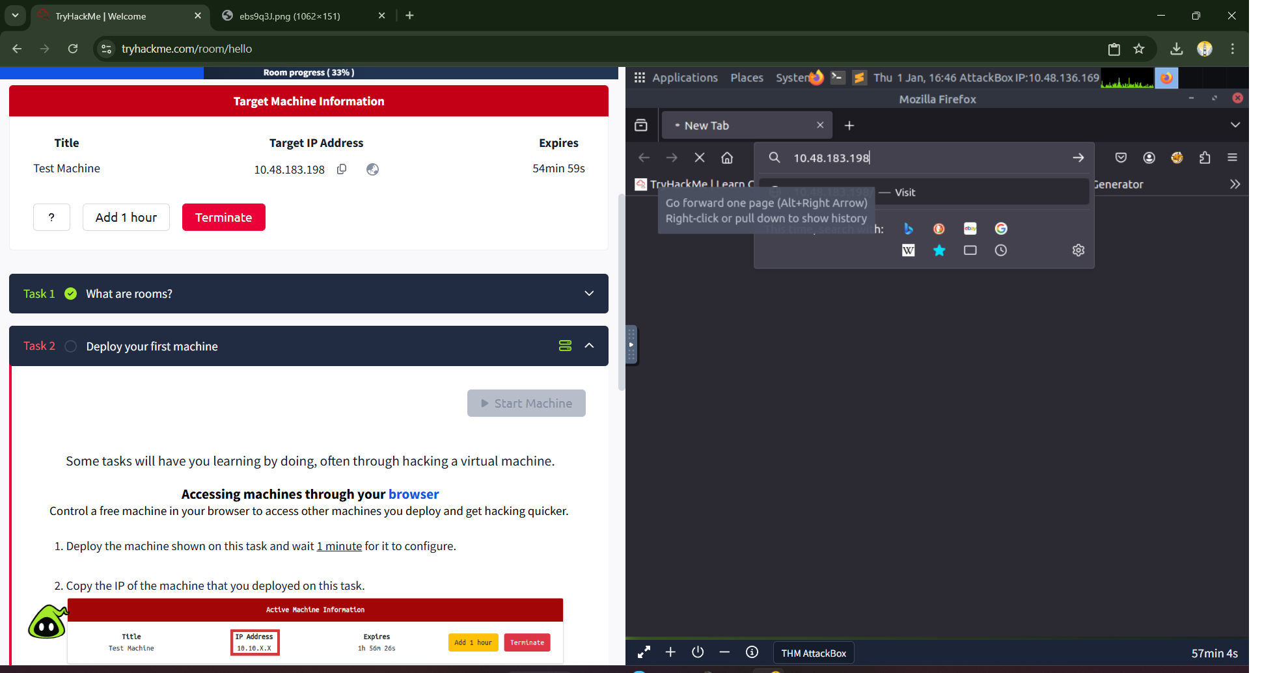Screen dimensions: 1262x673
Task: Toggle the split-view panel handle
Action: tap(631, 345)
